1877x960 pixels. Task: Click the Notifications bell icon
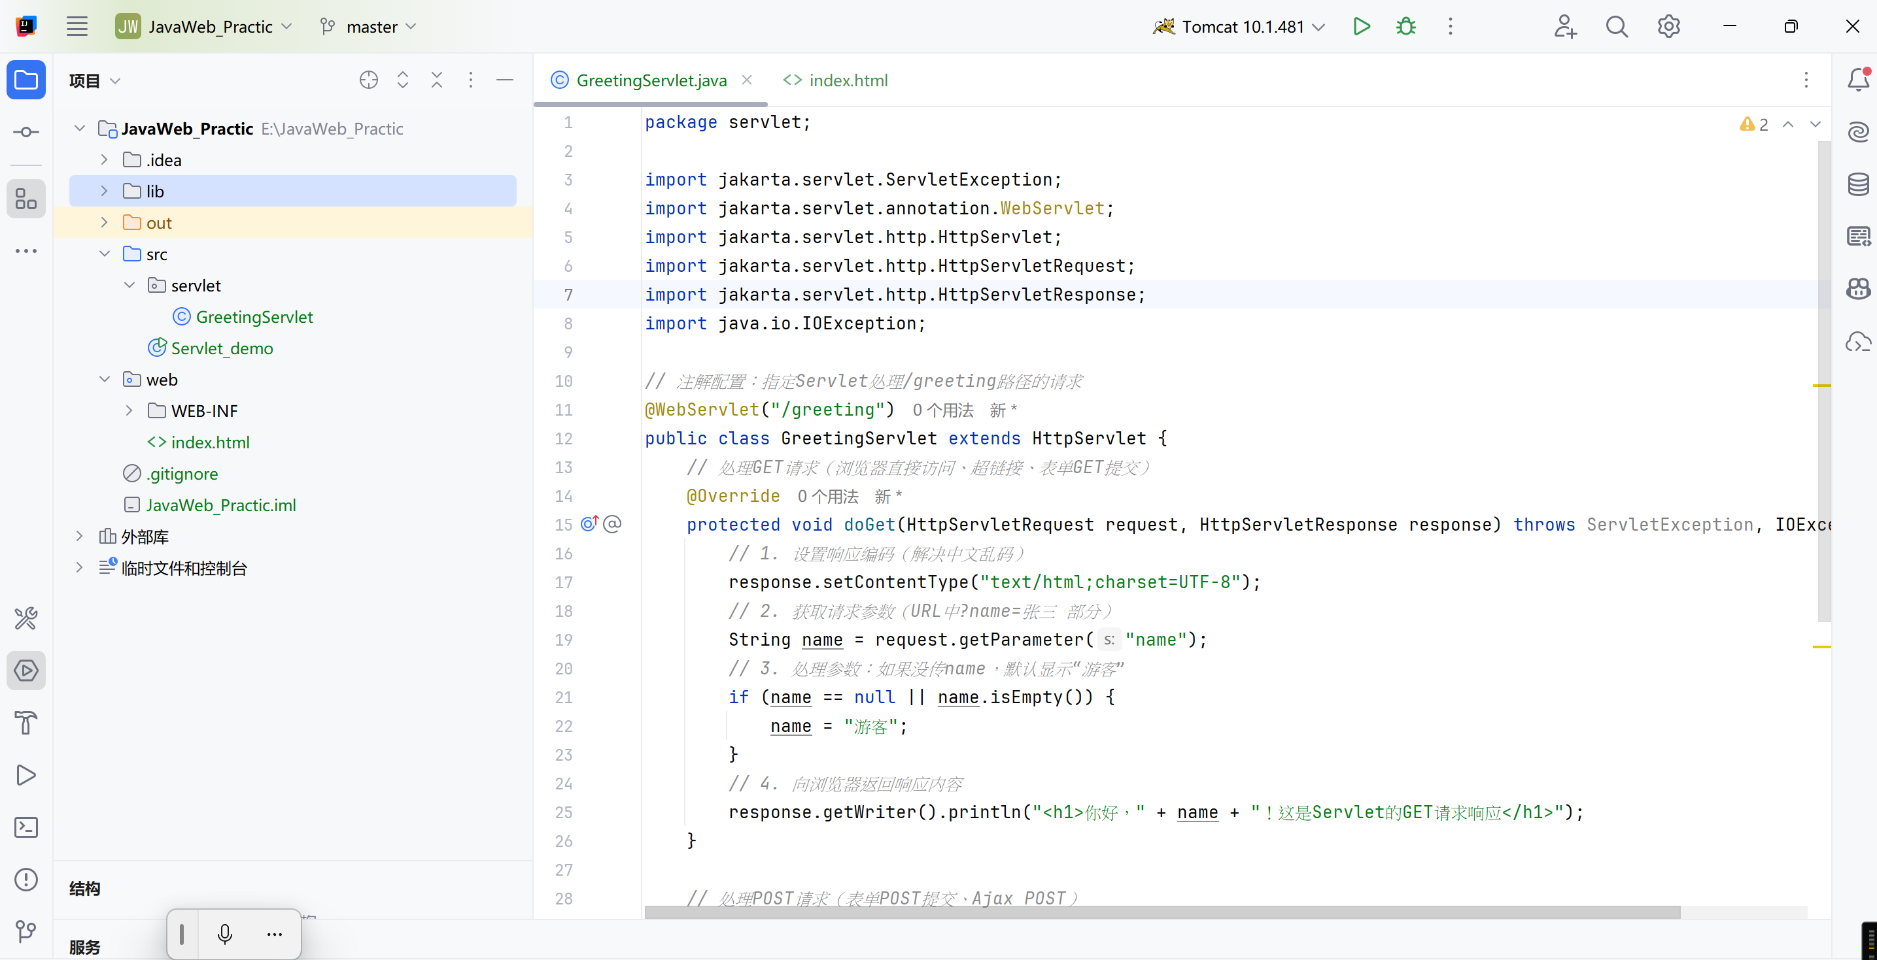[1858, 80]
